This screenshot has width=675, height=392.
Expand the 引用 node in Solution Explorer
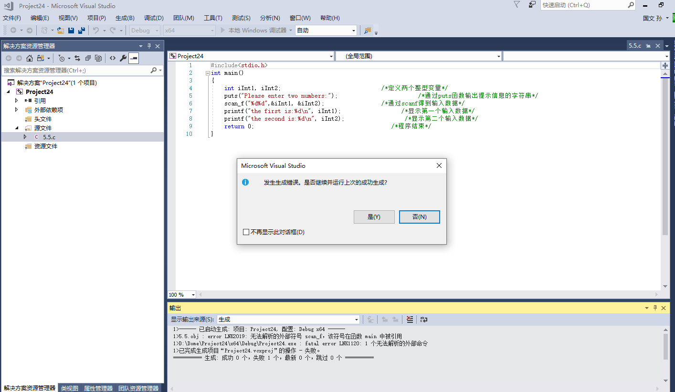pos(17,101)
